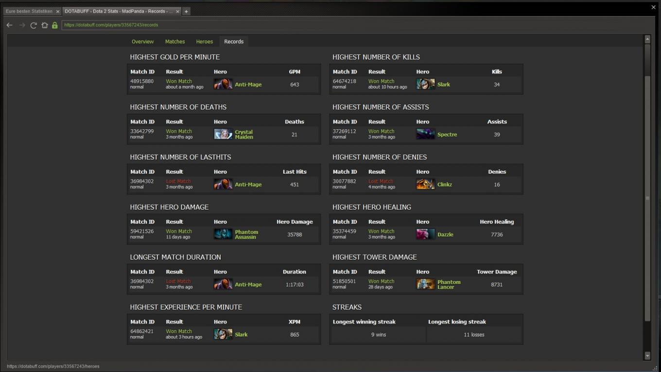This screenshot has height=372, width=661.
Task: Click the Spectre hero portrait icon
Action: [x=425, y=134]
